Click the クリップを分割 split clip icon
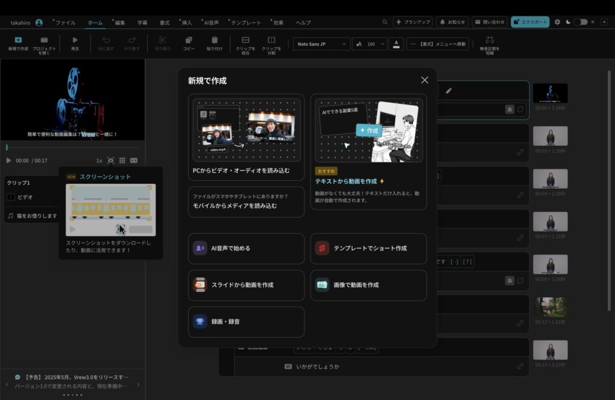Screen dimensions: 615x400 click(271, 40)
